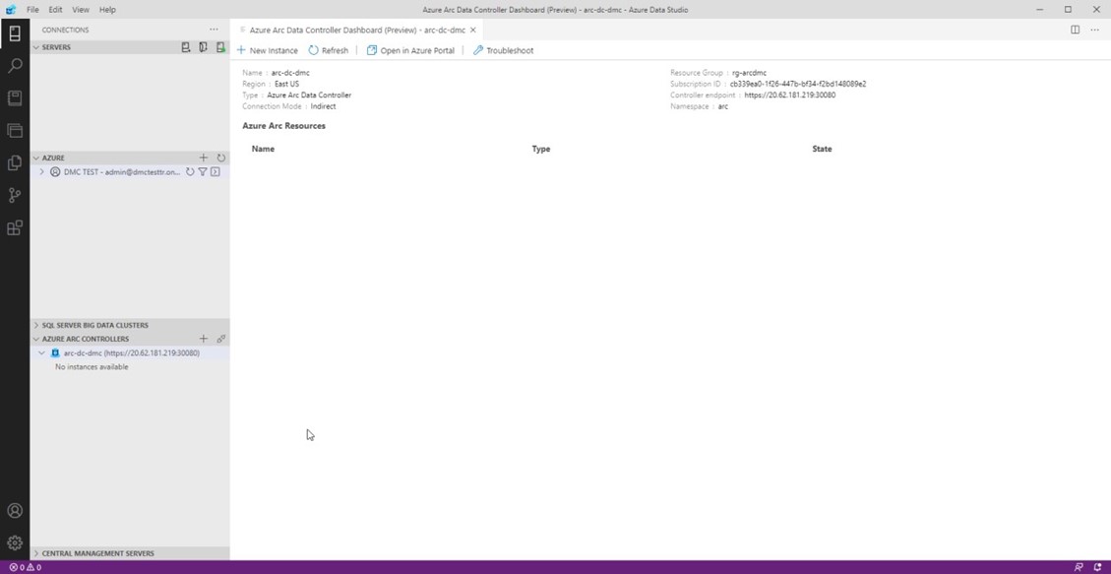Select the Azure Arc Data Controller Dashboard tab
The width and height of the screenshot is (1111, 574).
(x=357, y=30)
